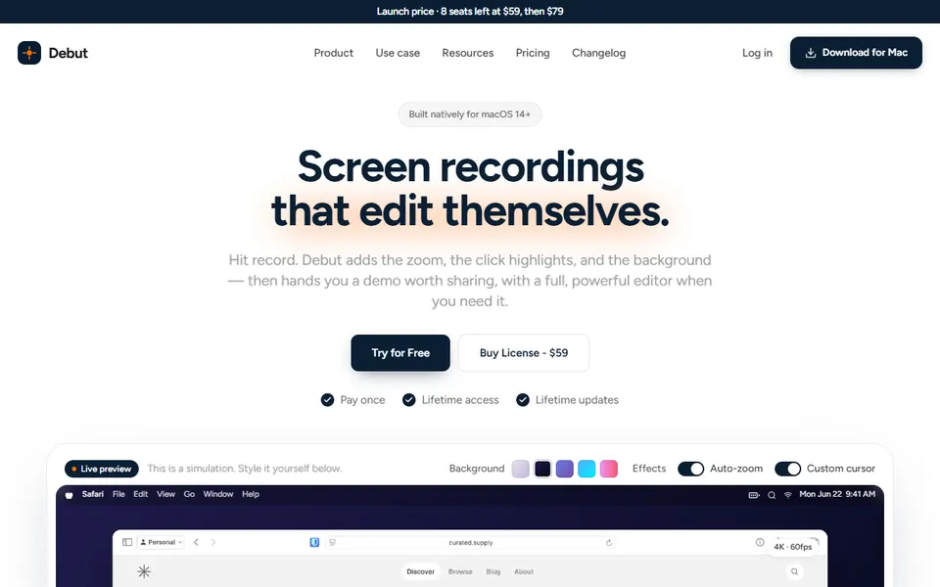Viewport: 940px width, 587px height.
Task: Select the pink background swatch
Action: point(608,469)
